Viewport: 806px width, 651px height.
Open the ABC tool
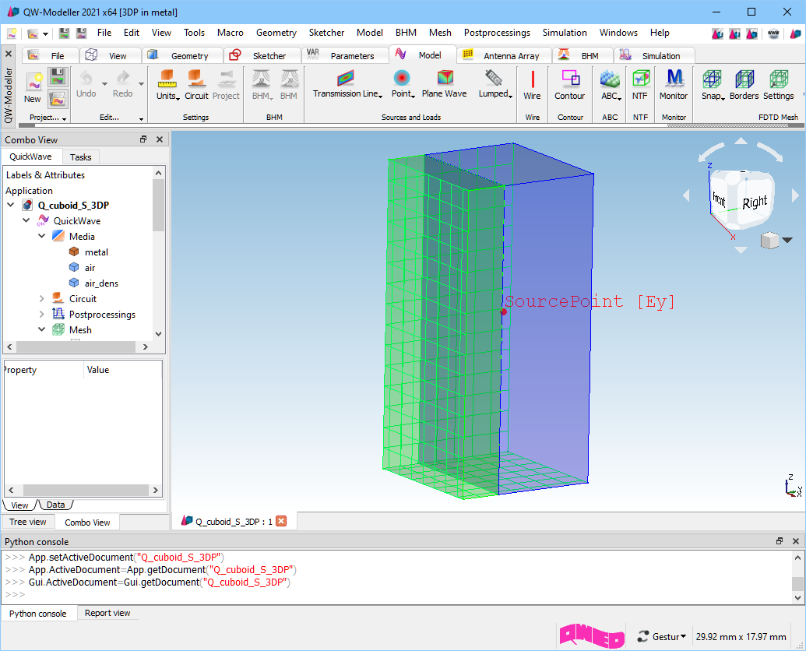click(x=611, y=86)
